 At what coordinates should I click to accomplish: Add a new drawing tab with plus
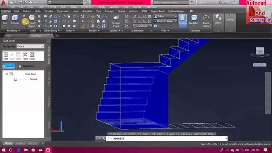click(x=57, y=36)
